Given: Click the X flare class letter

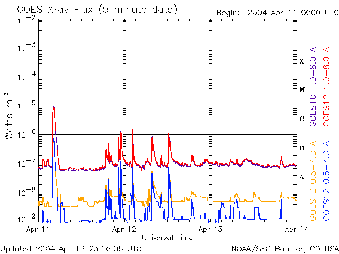Looking at the screenshot, I should (302, 61).
